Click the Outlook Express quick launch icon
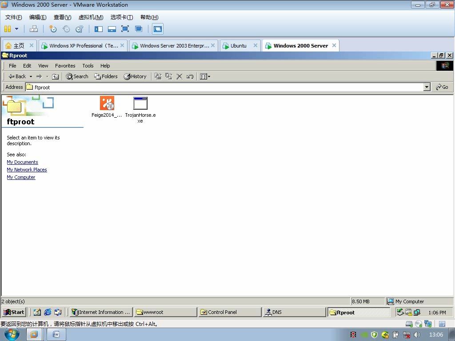455x341 pixels. [58, 312]
